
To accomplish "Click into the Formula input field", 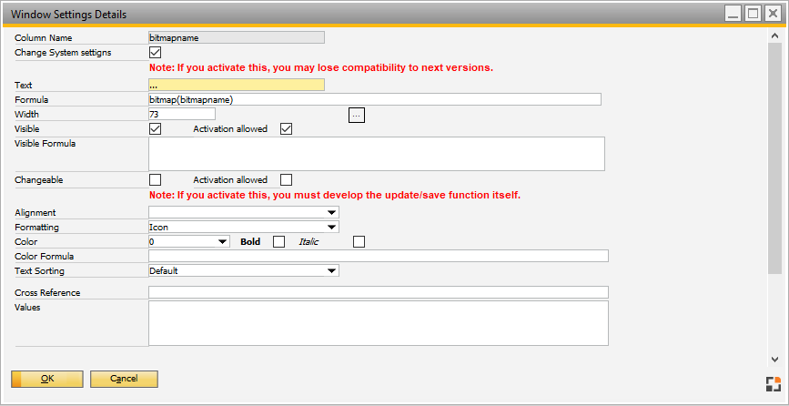I will tap(374, 99).
